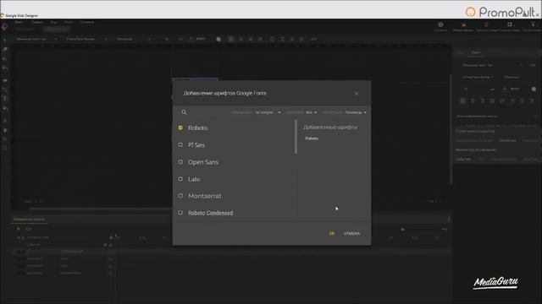The width and height of the screenshot is (542, 304).
Task: Select Roboto in the added fonts list
Action: pos(312,138)
